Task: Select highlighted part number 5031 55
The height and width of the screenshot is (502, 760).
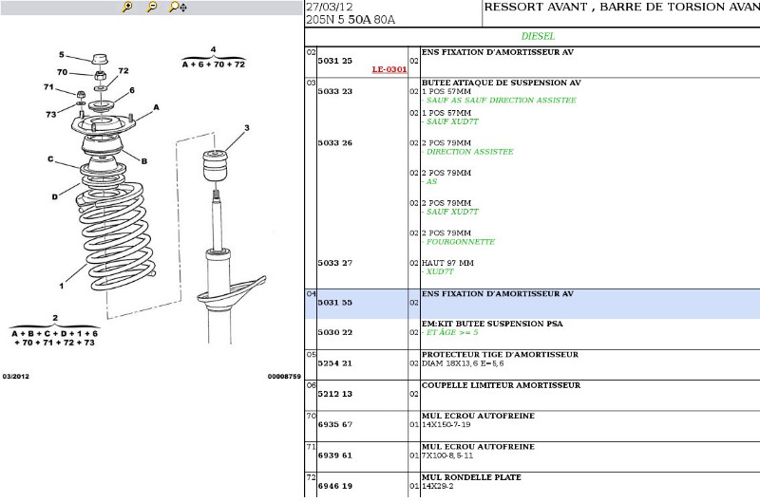Action: click(x=334, y=302)
